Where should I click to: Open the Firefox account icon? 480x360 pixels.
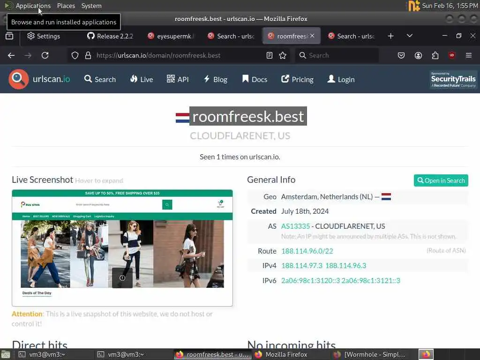(418, 55)
